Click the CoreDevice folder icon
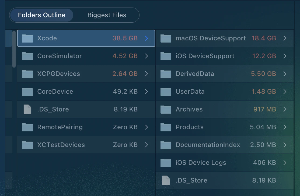This screenshot has height=196, width=300. [x=27, y=92]
